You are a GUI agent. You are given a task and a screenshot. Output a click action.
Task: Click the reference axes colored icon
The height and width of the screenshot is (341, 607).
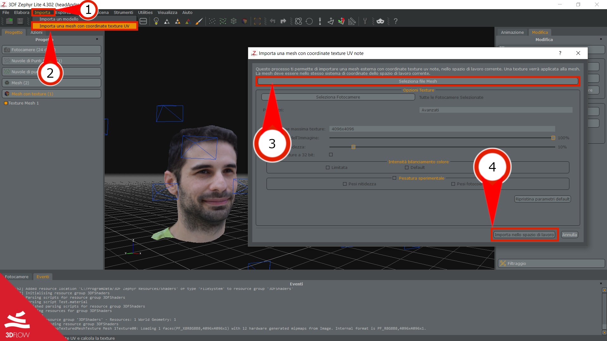pyautogui.click(x=341, y=21)
